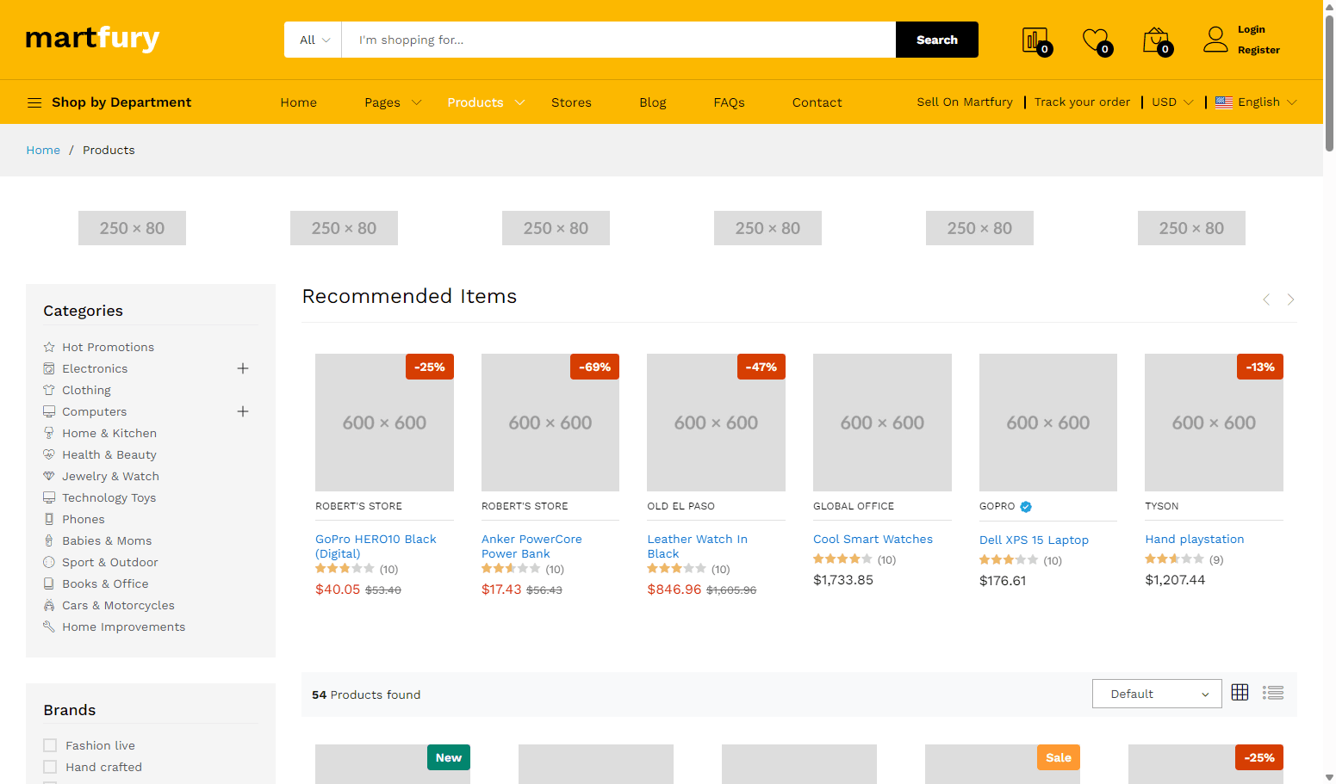Click the GoPro verified badge icon

(1026, 507)
